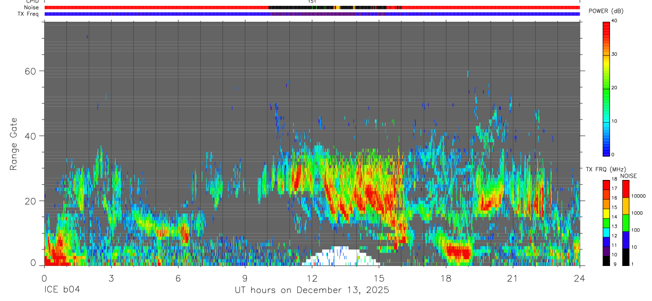Select the '10000' tick on NOISE legend
The image size is (652, 301).
coord(638,196)
